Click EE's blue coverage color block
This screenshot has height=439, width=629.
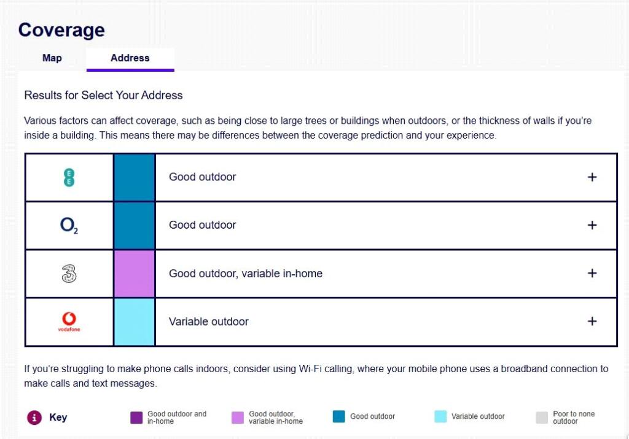tap(135, 177)
